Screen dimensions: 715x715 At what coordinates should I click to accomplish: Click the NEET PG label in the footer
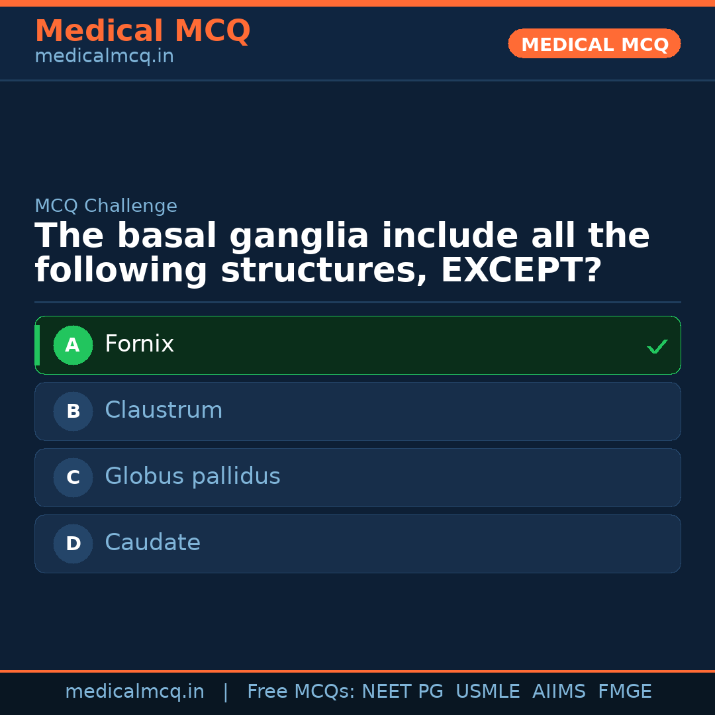click(x=402, y=691)
